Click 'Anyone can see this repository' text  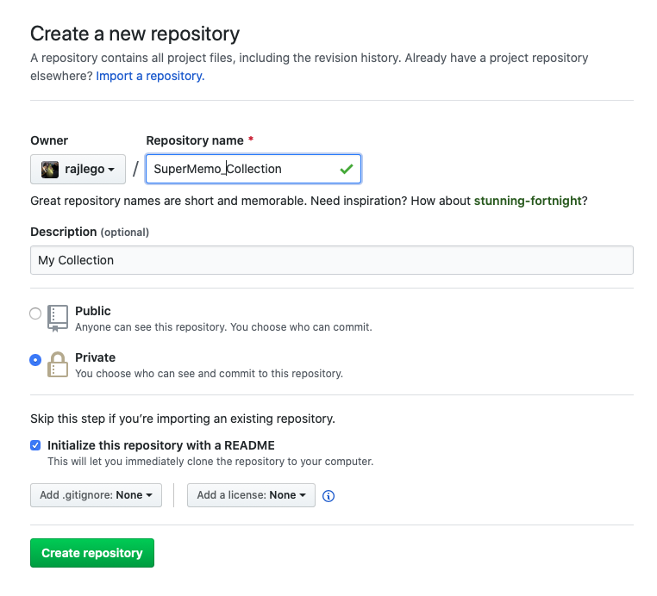[224, 327]
